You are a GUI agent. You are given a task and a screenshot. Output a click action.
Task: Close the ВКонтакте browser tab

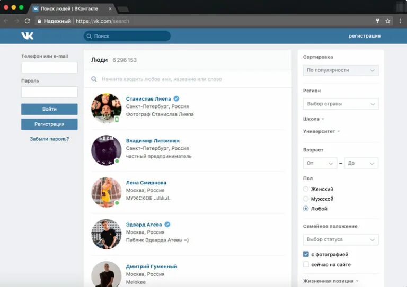pyautogui.click(x=110, y=8)
